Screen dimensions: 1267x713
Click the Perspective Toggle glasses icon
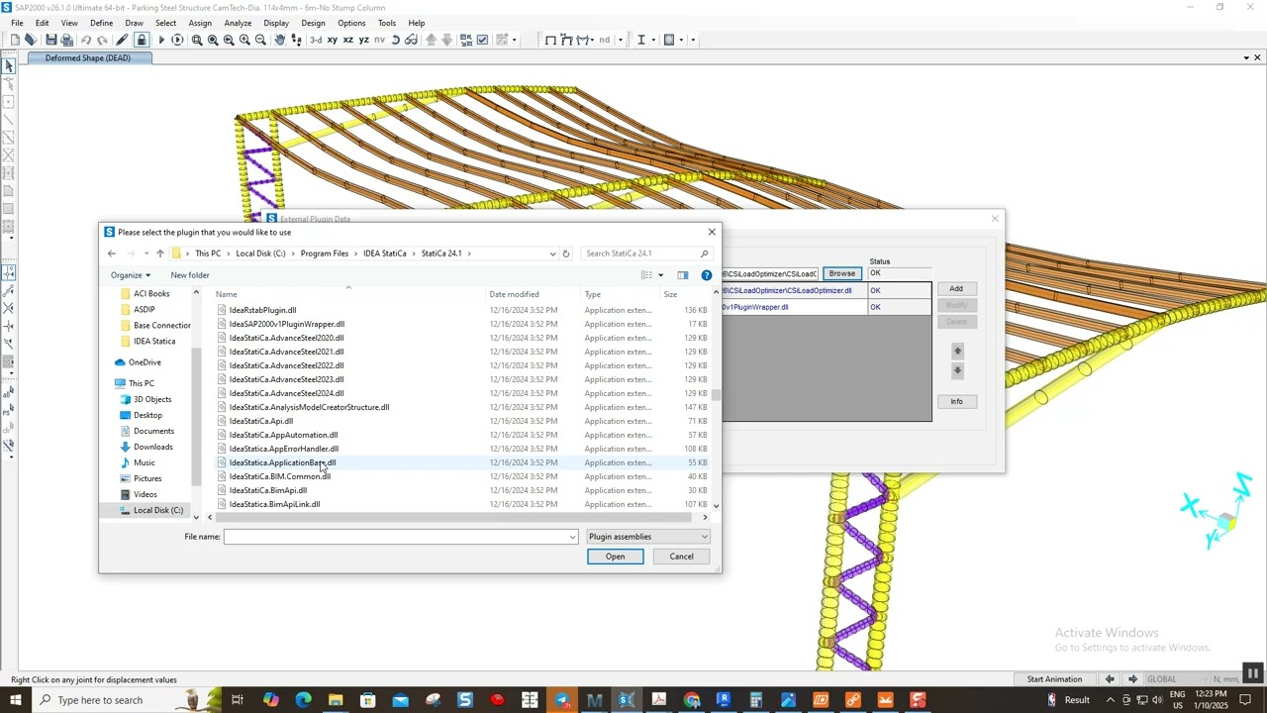[412, 40]
